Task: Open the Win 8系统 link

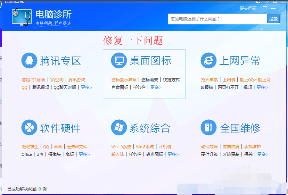Action: (x=145, y=146)
